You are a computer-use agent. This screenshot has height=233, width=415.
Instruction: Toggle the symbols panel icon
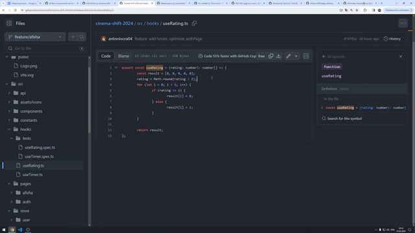tap(306, 56)
